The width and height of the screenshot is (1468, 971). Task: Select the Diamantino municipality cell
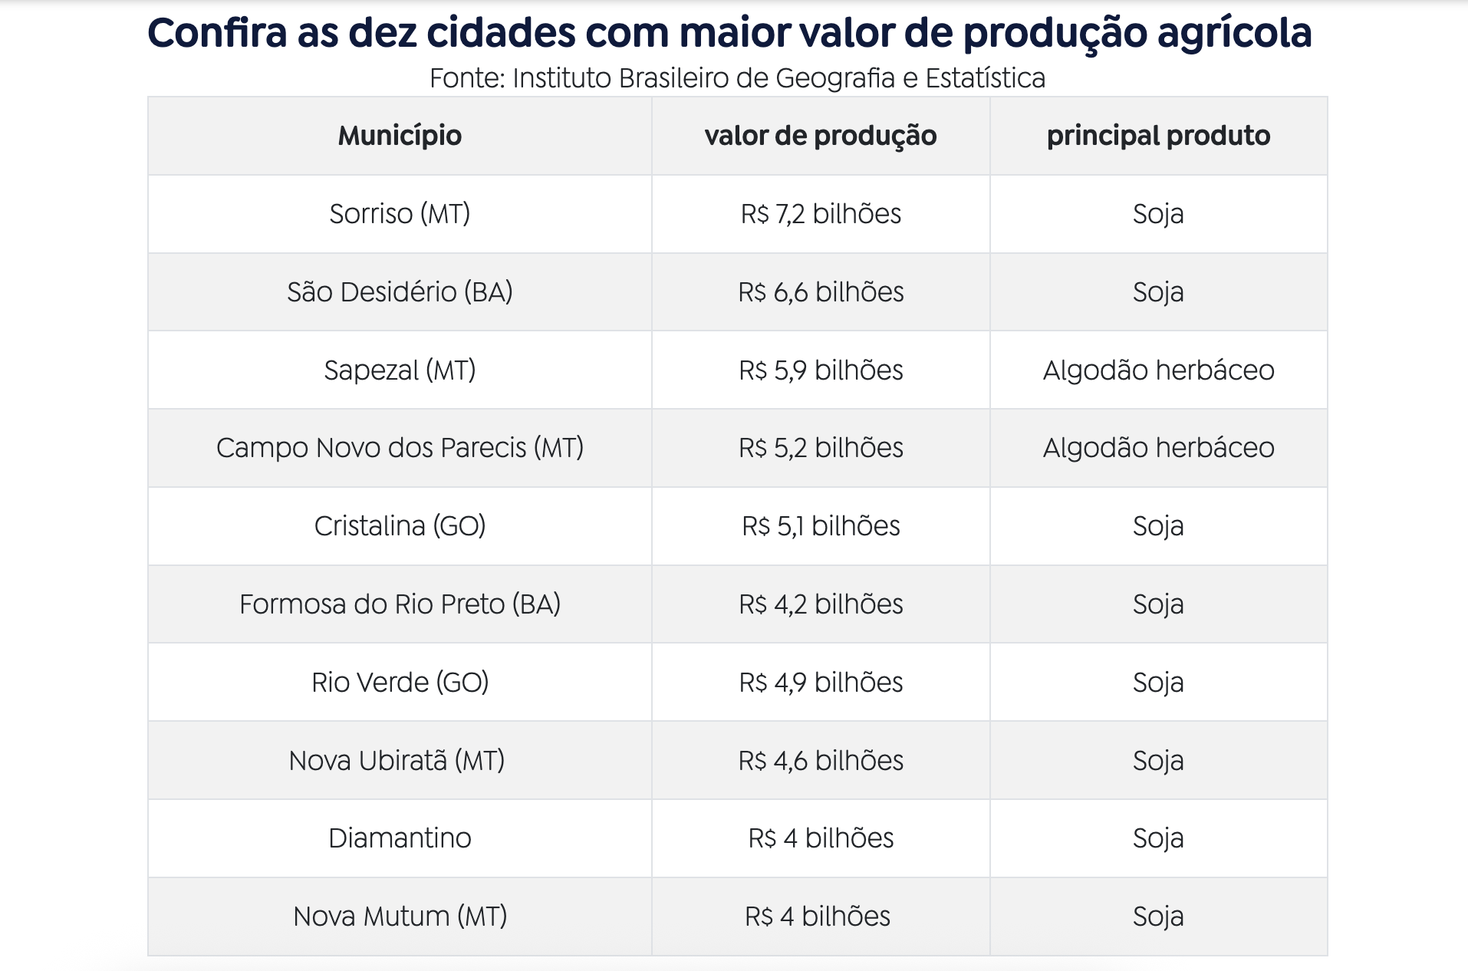pos(400,838)
